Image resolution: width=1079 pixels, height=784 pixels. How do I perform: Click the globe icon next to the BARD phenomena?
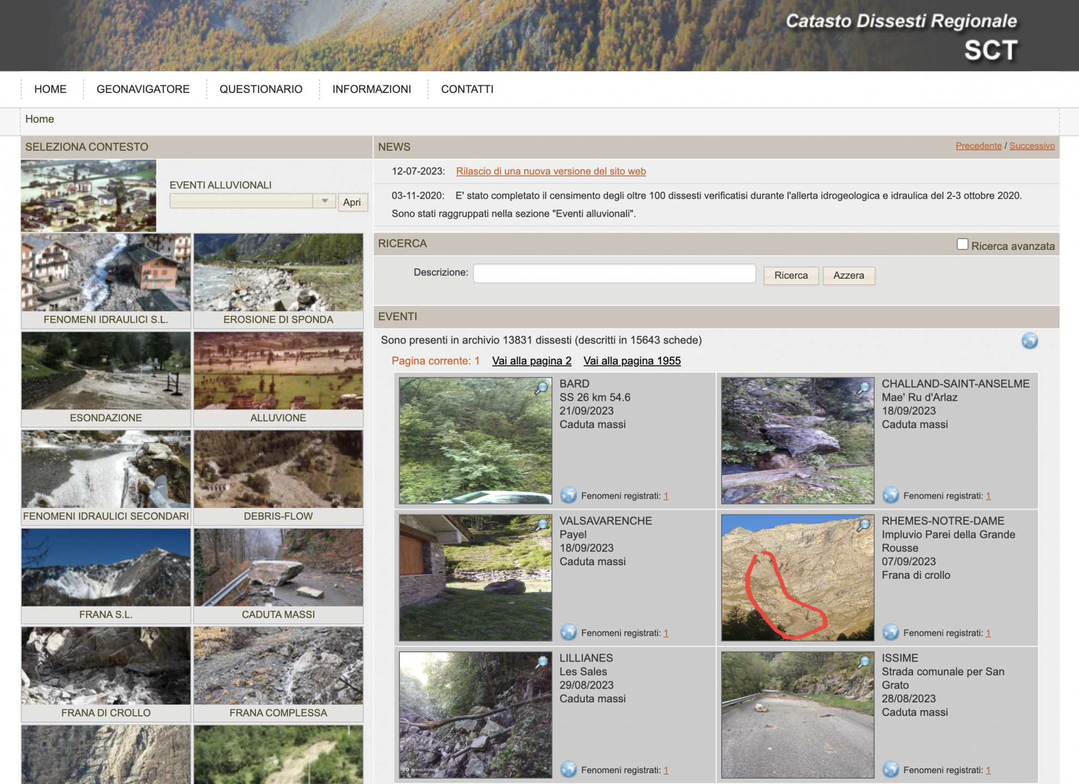pyautogui.click(x=568, y=495)
